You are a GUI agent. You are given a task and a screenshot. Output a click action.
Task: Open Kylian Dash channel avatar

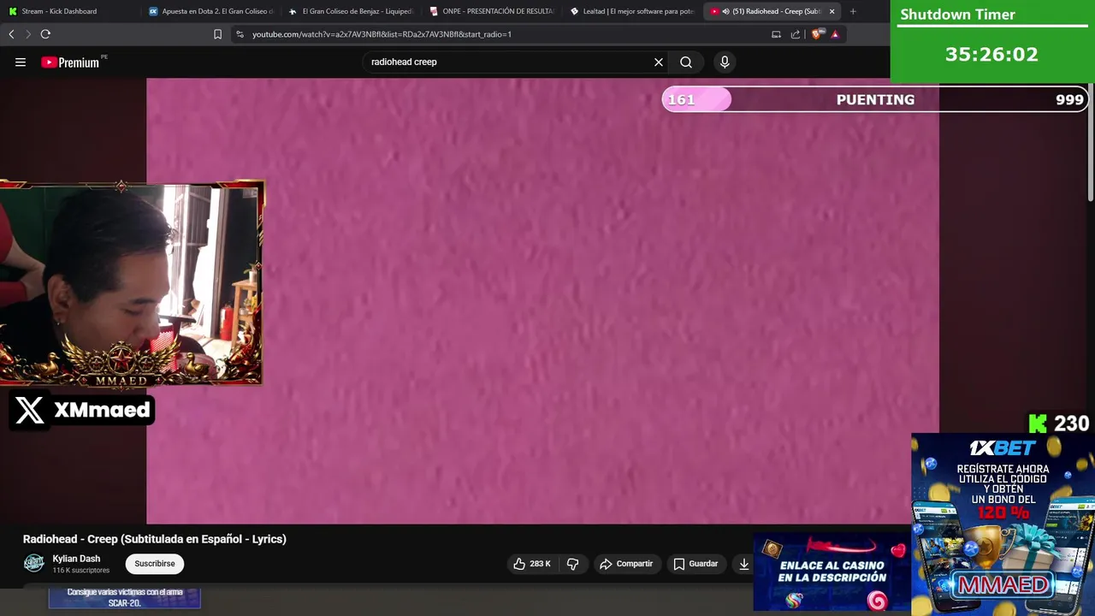click(x=33, y=563)
